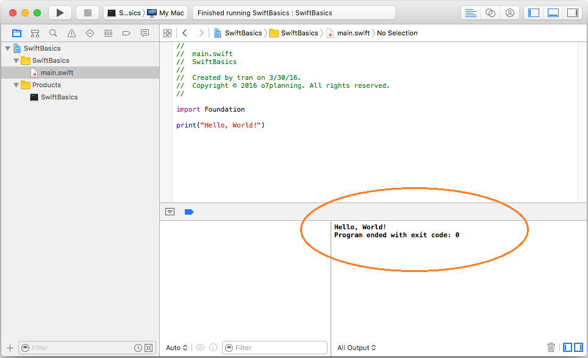Open the Report navigator
Image resolution: width=588 pixels, height=358 pixels.
(x=145, y=33)
